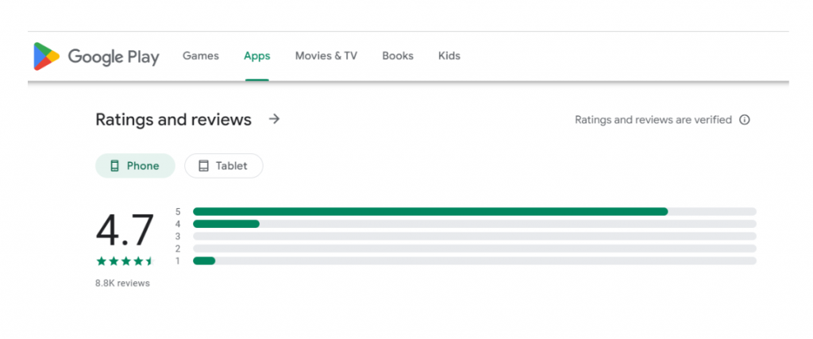
Task: Click the 4.7 average rating number
Action: (125, 230)
